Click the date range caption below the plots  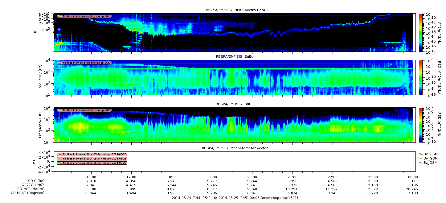tap(235, 198)
